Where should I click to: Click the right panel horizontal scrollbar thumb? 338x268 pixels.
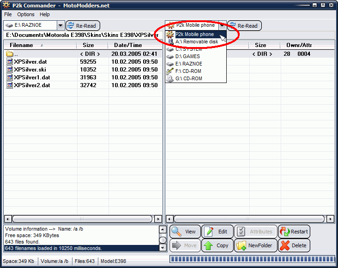(249, 219)
